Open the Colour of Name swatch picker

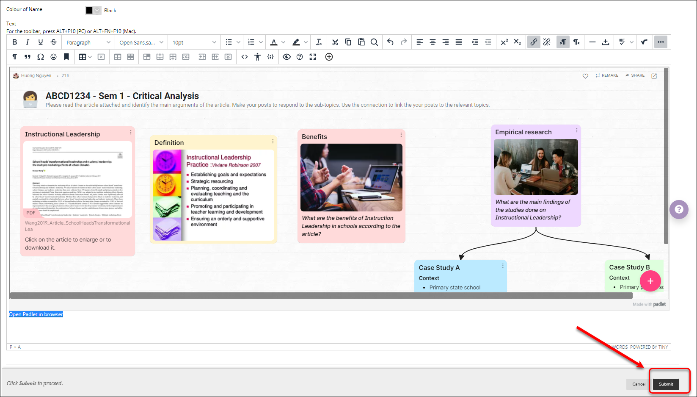93,10
